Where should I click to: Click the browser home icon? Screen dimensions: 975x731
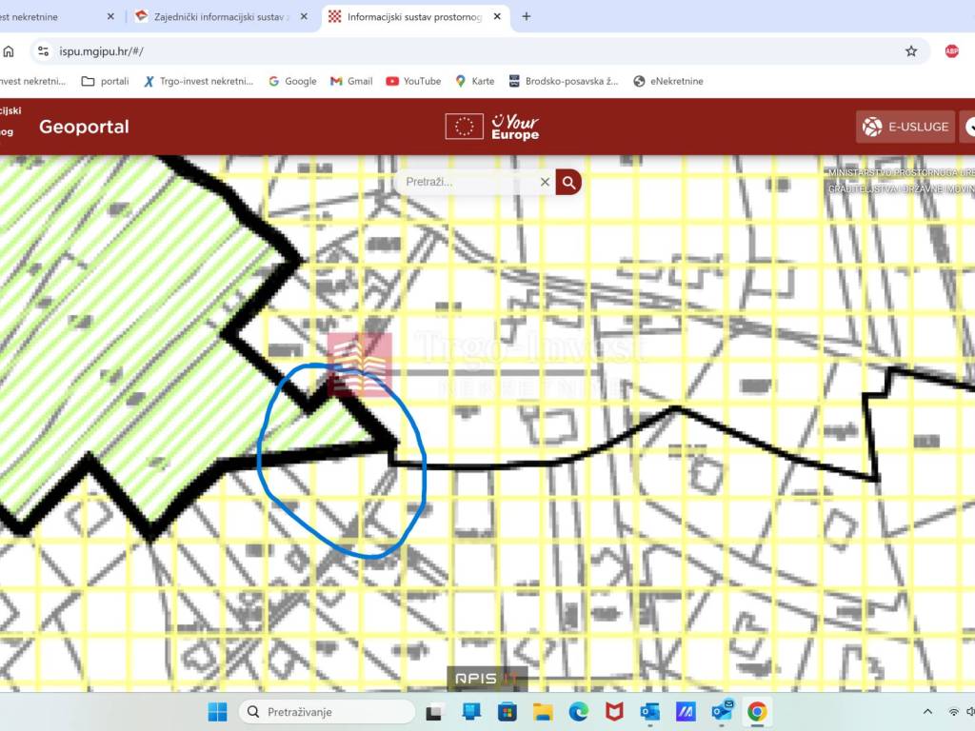click(9, 51)
